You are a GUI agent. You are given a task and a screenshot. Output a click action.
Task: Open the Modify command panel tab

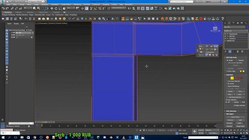coord(229,23)
